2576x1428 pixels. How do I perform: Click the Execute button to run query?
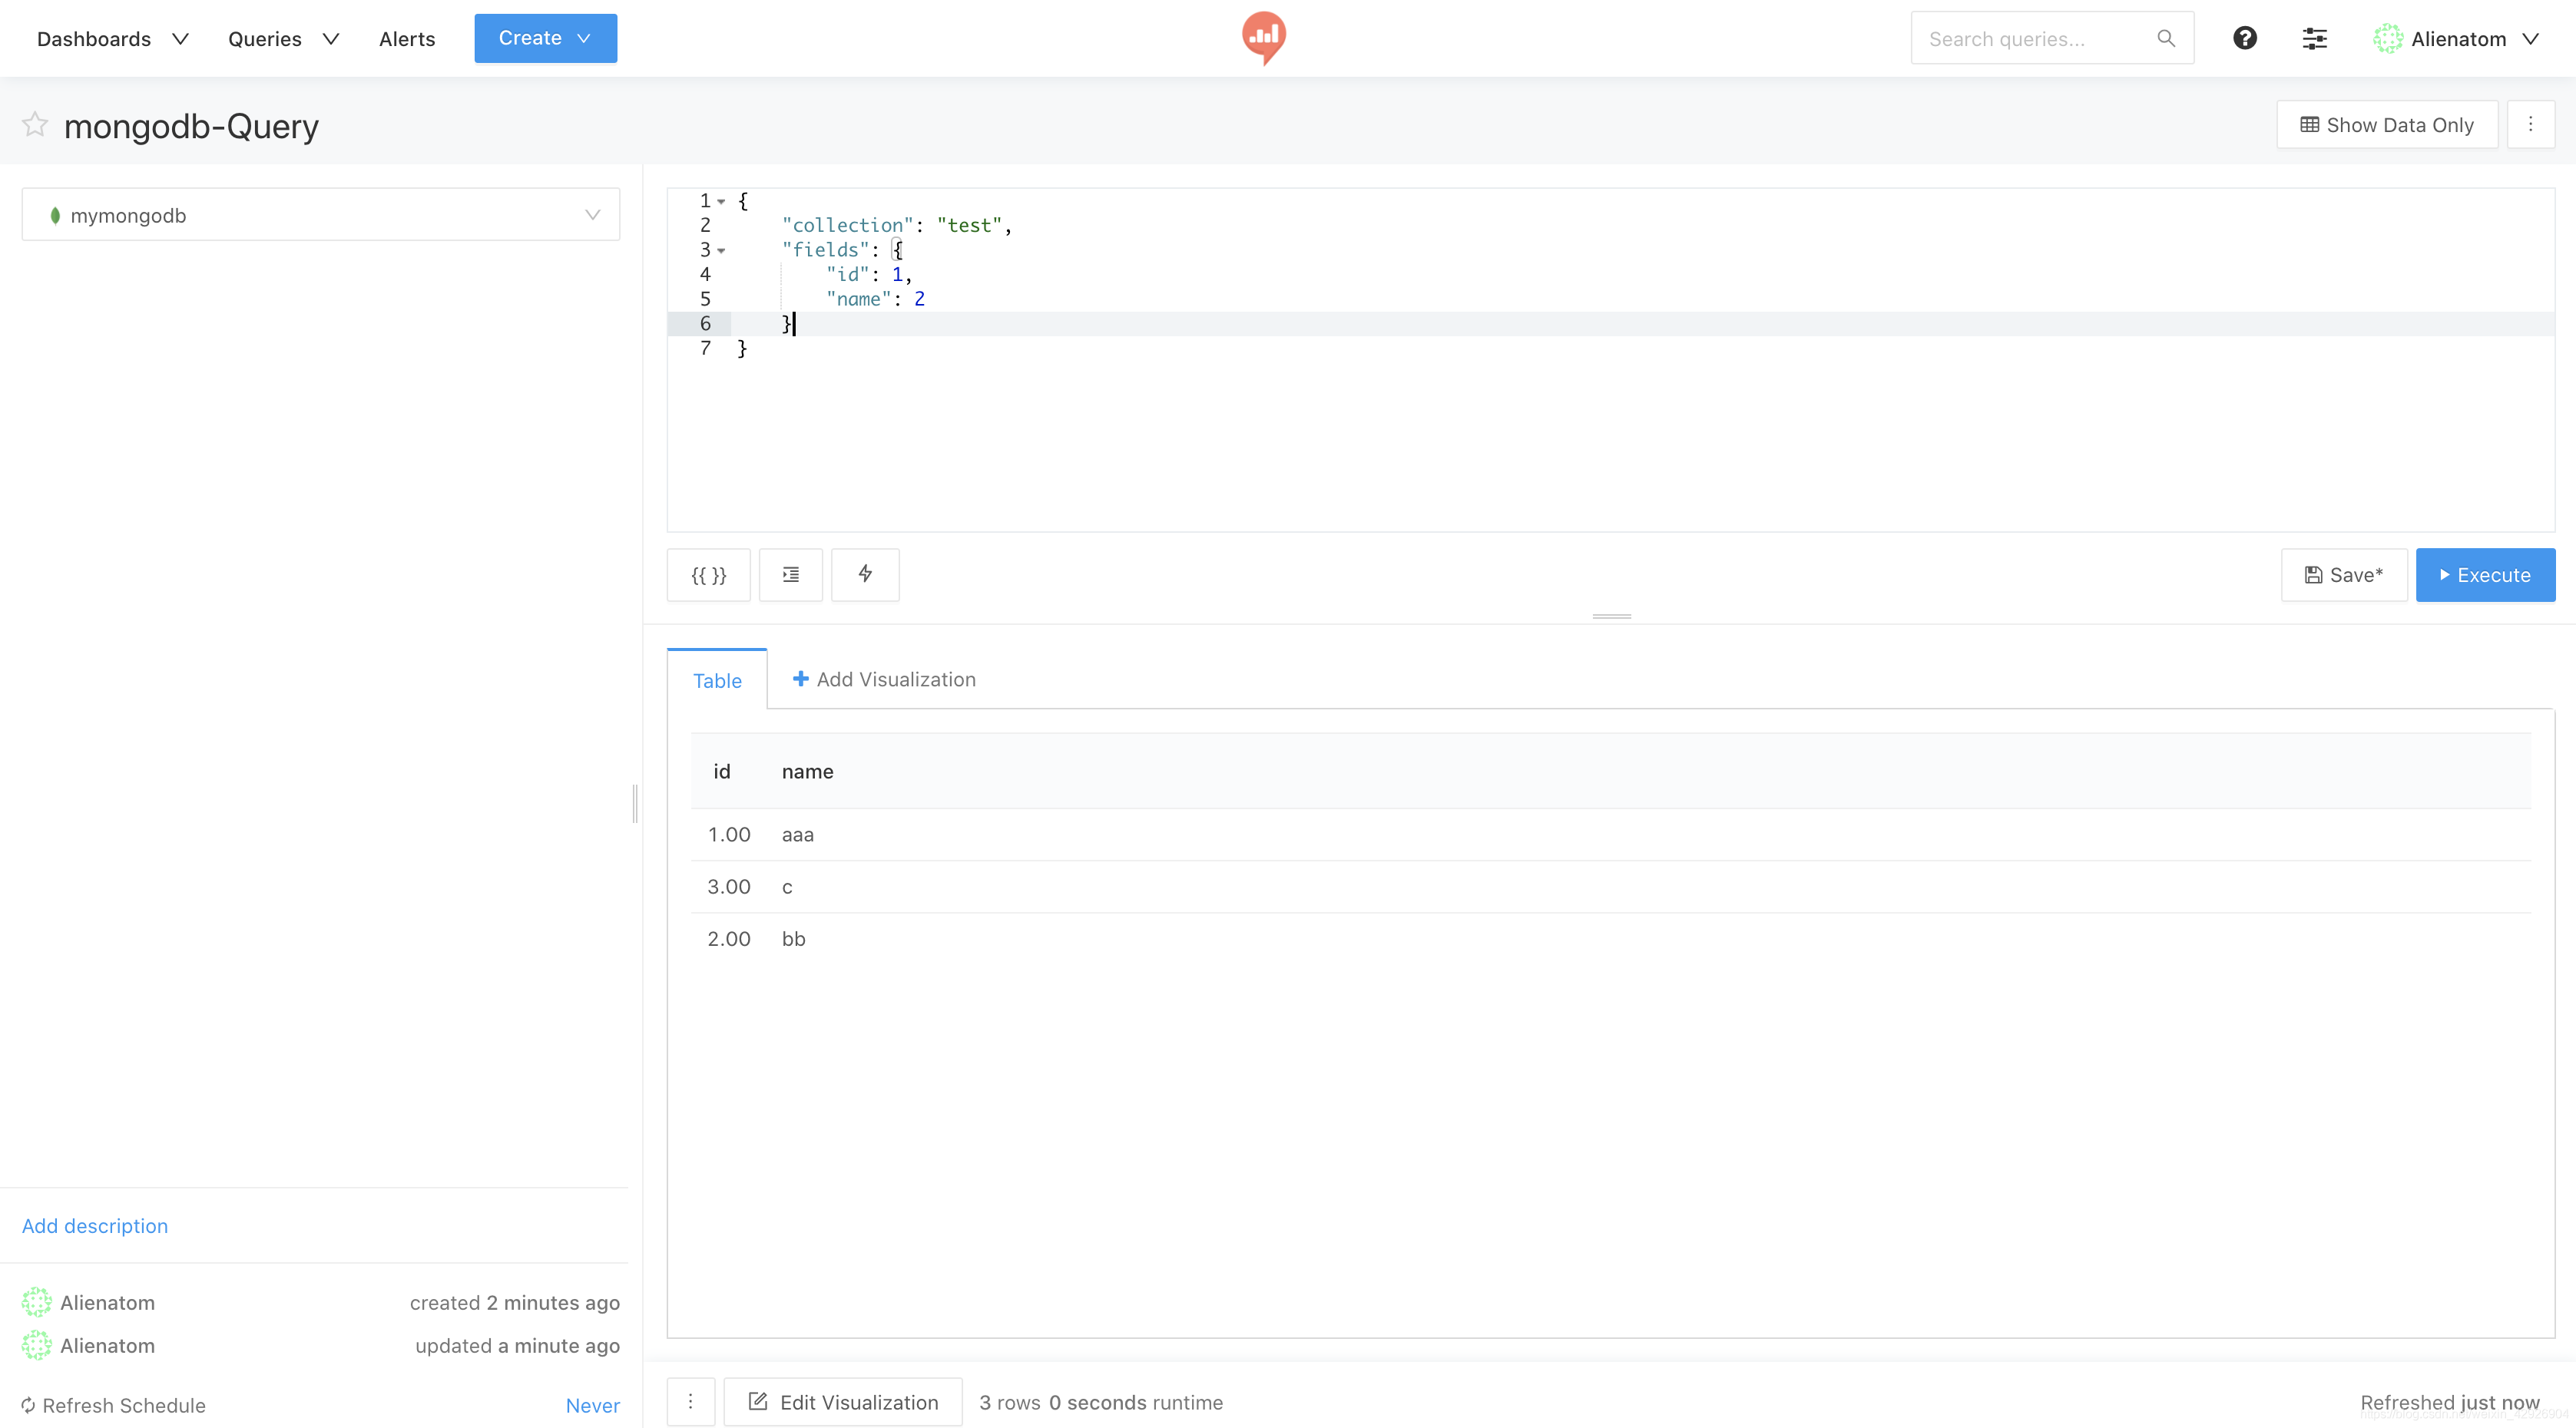pos(2486,574)
